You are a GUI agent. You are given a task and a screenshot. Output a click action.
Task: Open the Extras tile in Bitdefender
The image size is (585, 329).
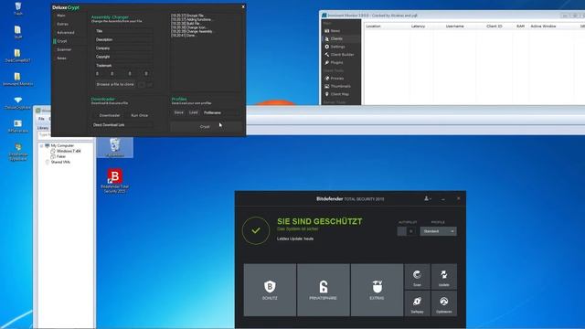(377, 290)
